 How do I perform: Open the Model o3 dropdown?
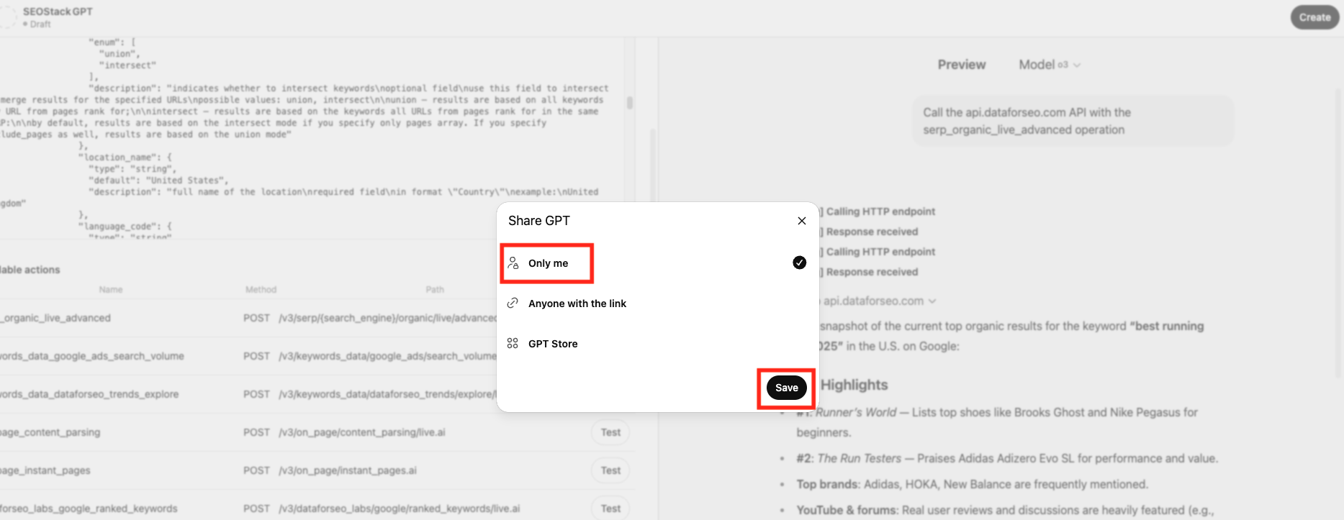click(1050, 65)
